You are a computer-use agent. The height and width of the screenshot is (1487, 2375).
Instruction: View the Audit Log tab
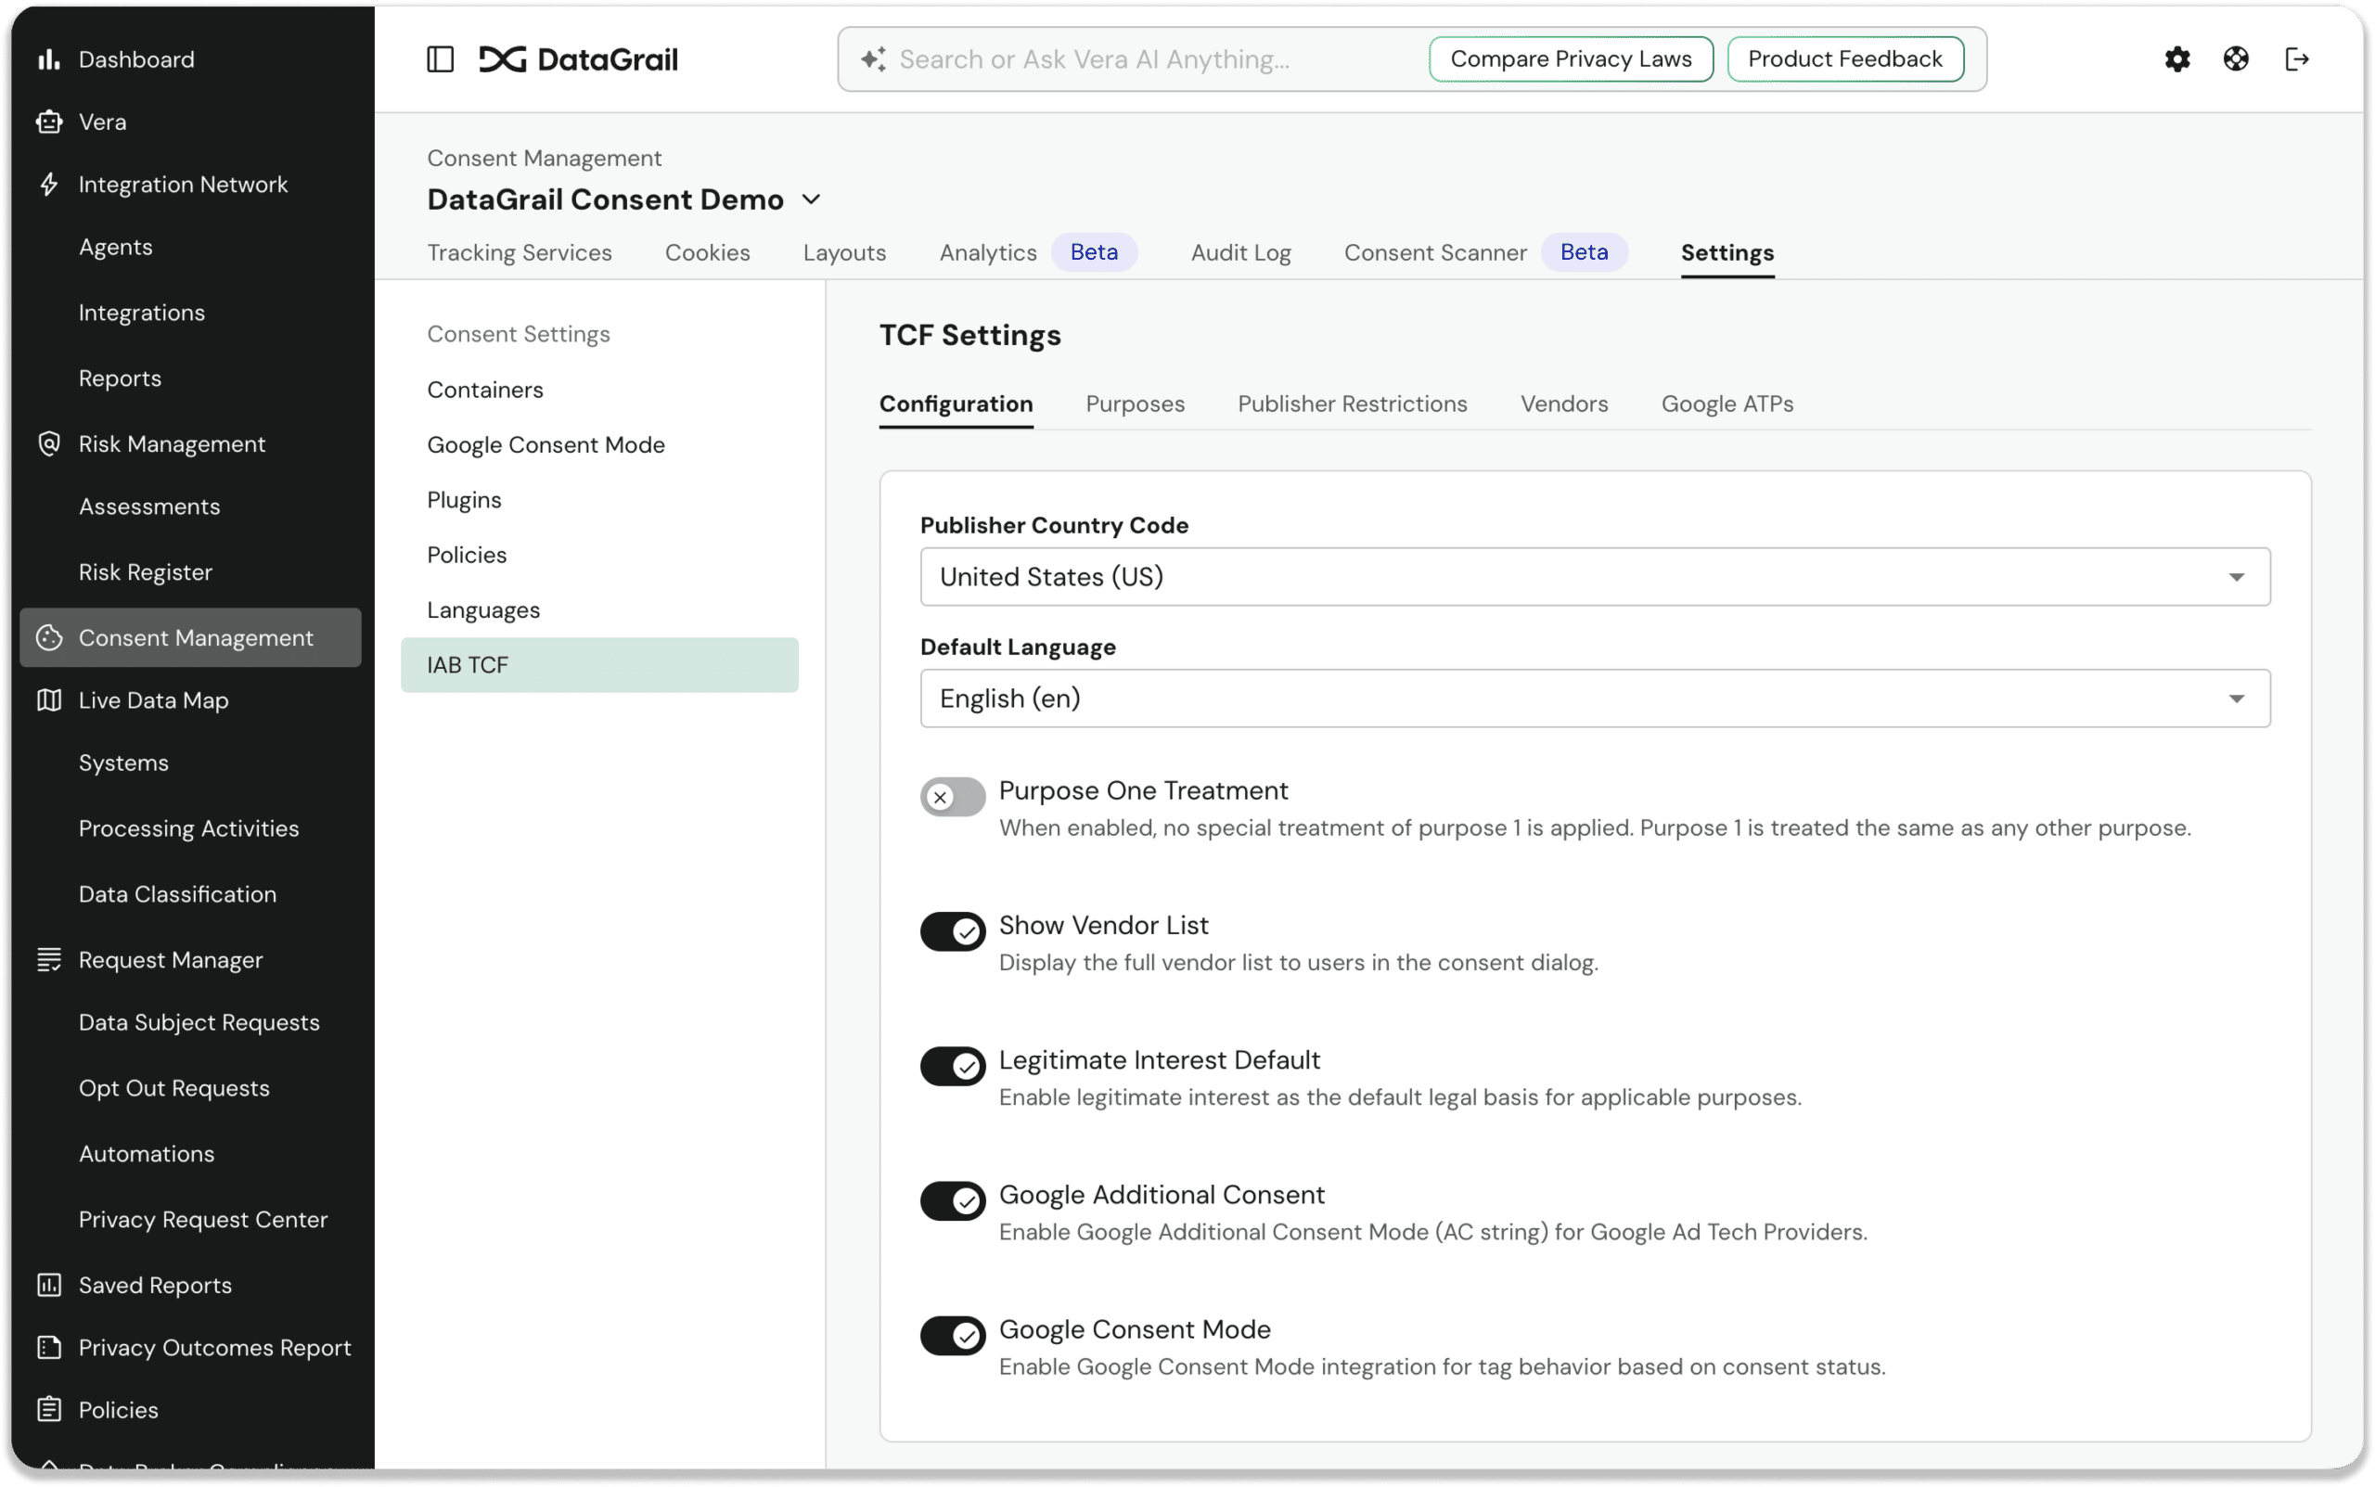(x=1240, y=252)
